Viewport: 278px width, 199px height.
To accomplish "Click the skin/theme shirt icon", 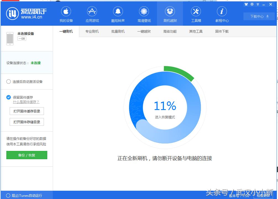I will click(246, 4).
